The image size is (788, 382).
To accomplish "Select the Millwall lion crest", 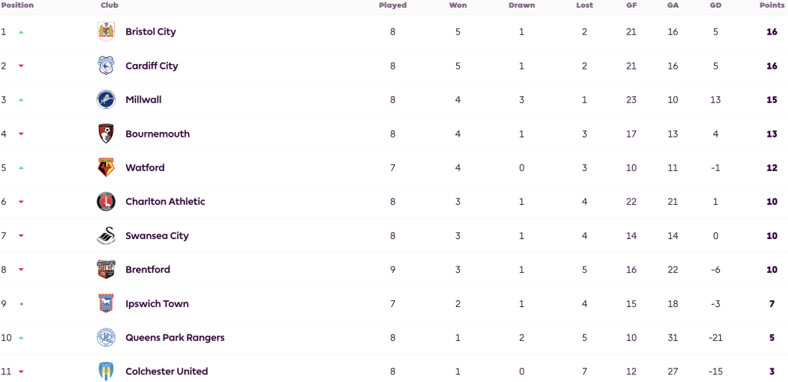I will coord(106,99).
